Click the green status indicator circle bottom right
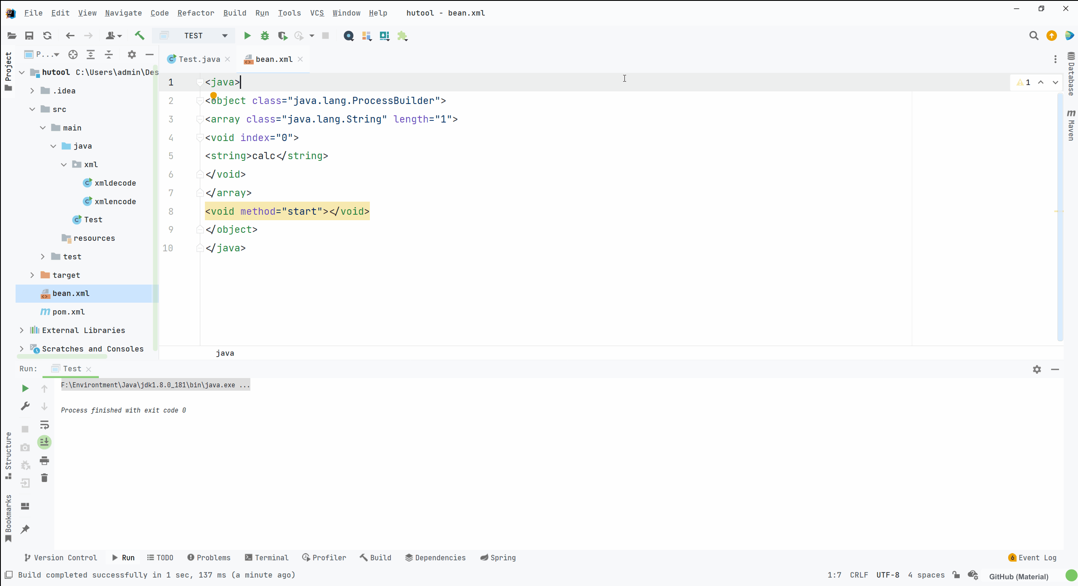 coord(1071,575)
